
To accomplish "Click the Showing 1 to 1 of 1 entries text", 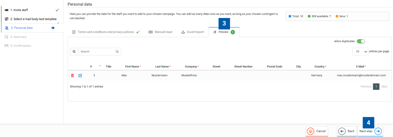I will click(x=87, y=87).
